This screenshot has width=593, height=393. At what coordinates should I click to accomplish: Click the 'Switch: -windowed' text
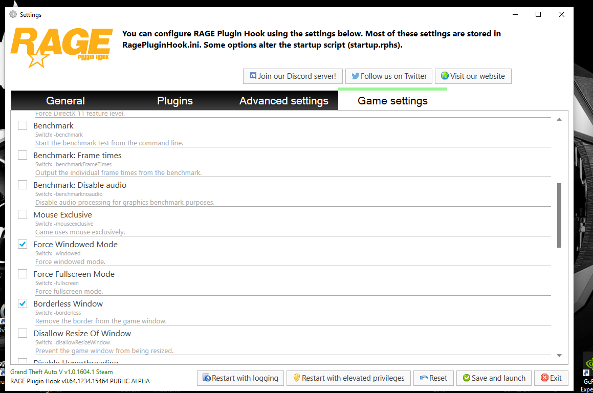point(58,253)
